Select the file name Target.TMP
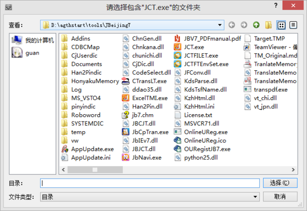 (x=269, y=39)
